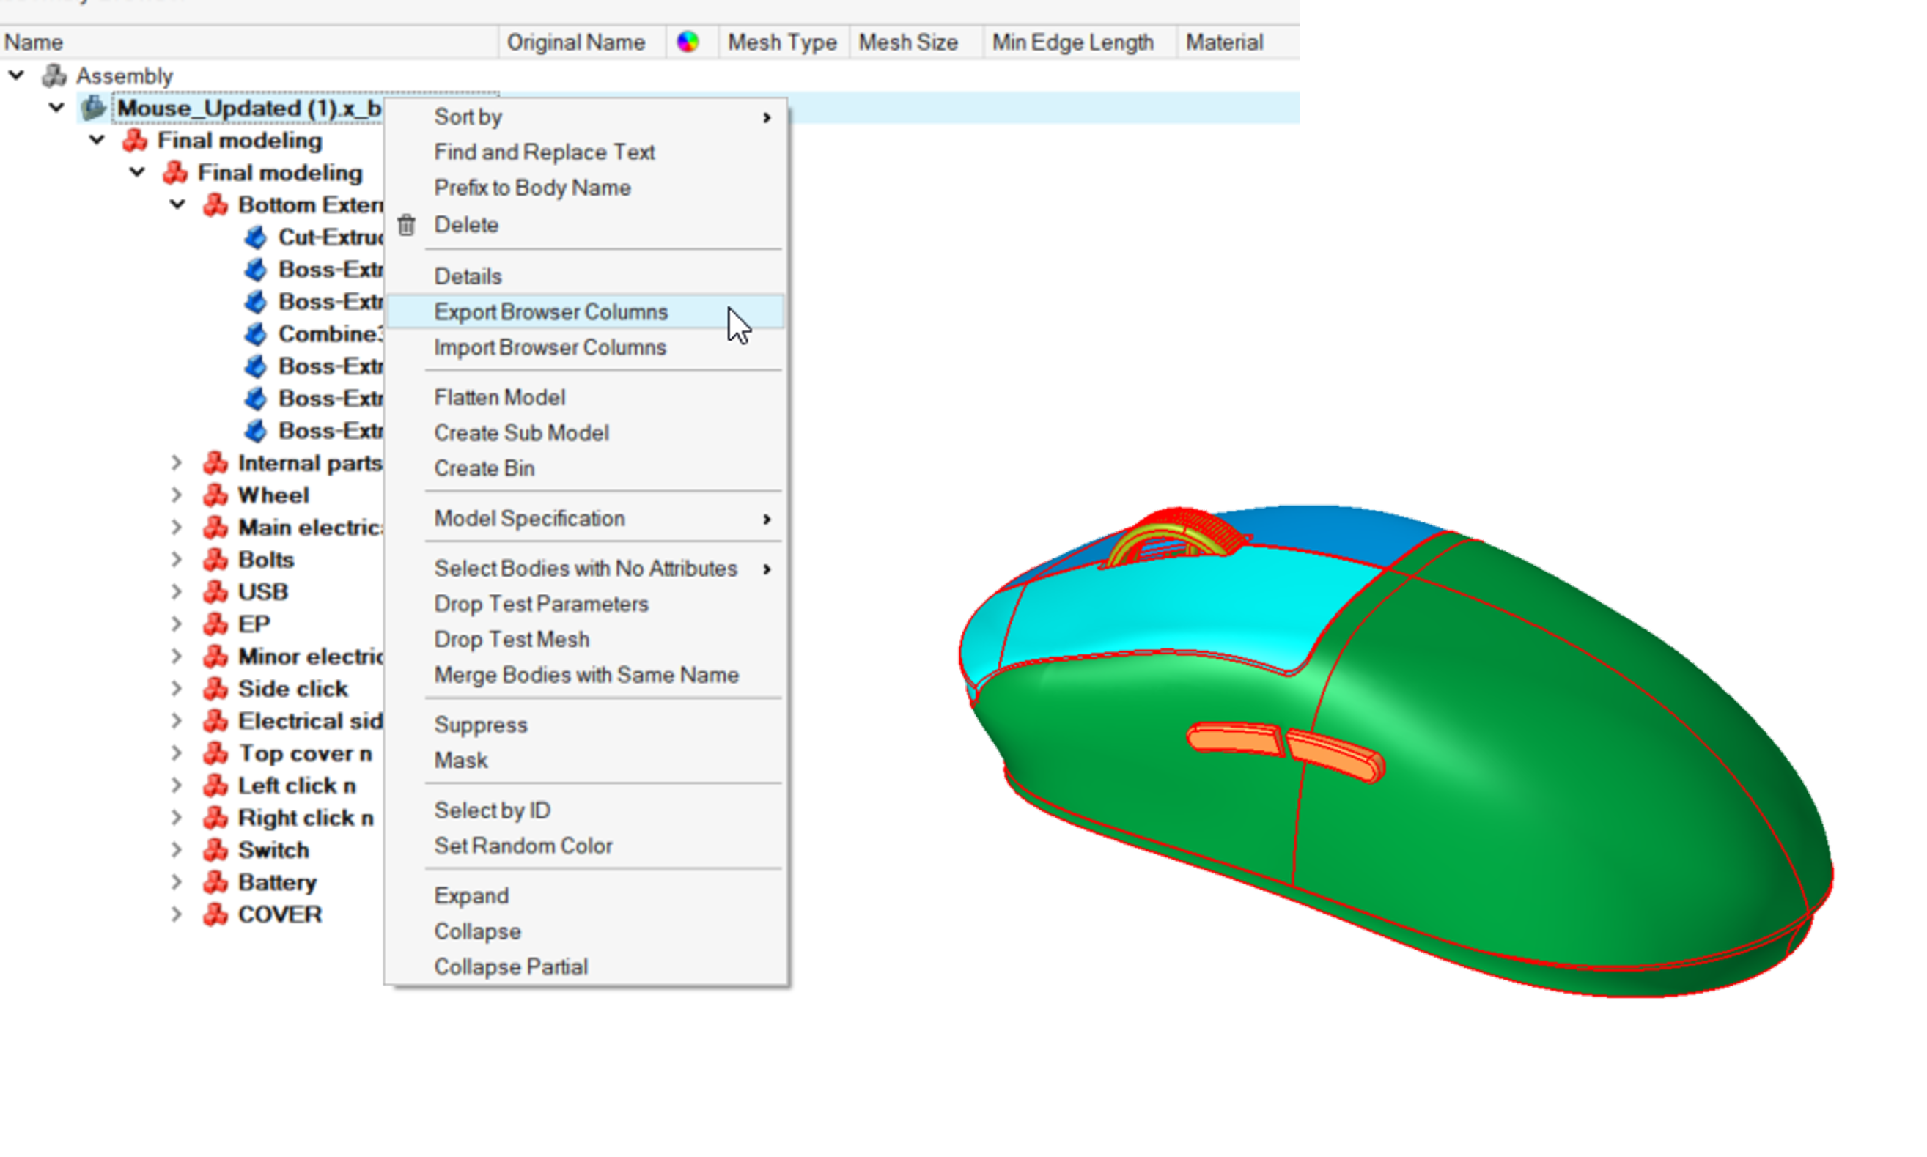Click the red assembly icon next to Wheel

(215, 495)
